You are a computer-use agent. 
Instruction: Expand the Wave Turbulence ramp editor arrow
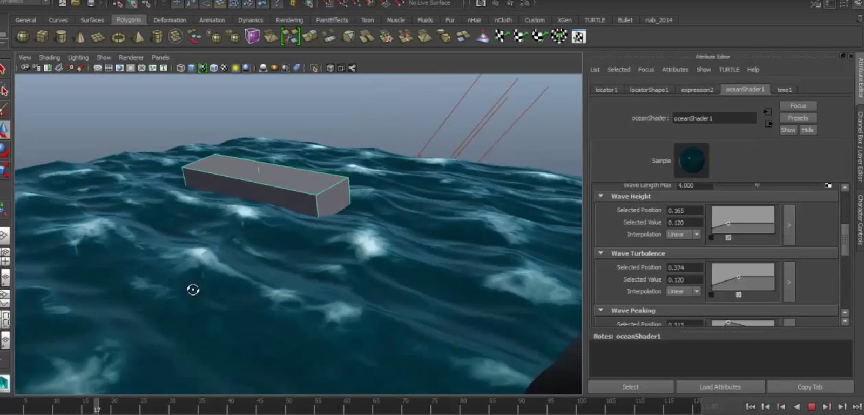tap(789, 282)
